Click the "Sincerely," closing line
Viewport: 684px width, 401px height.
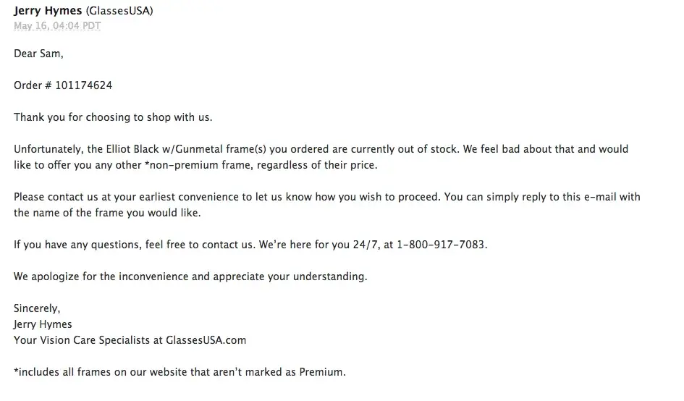[x=37, y=308]
